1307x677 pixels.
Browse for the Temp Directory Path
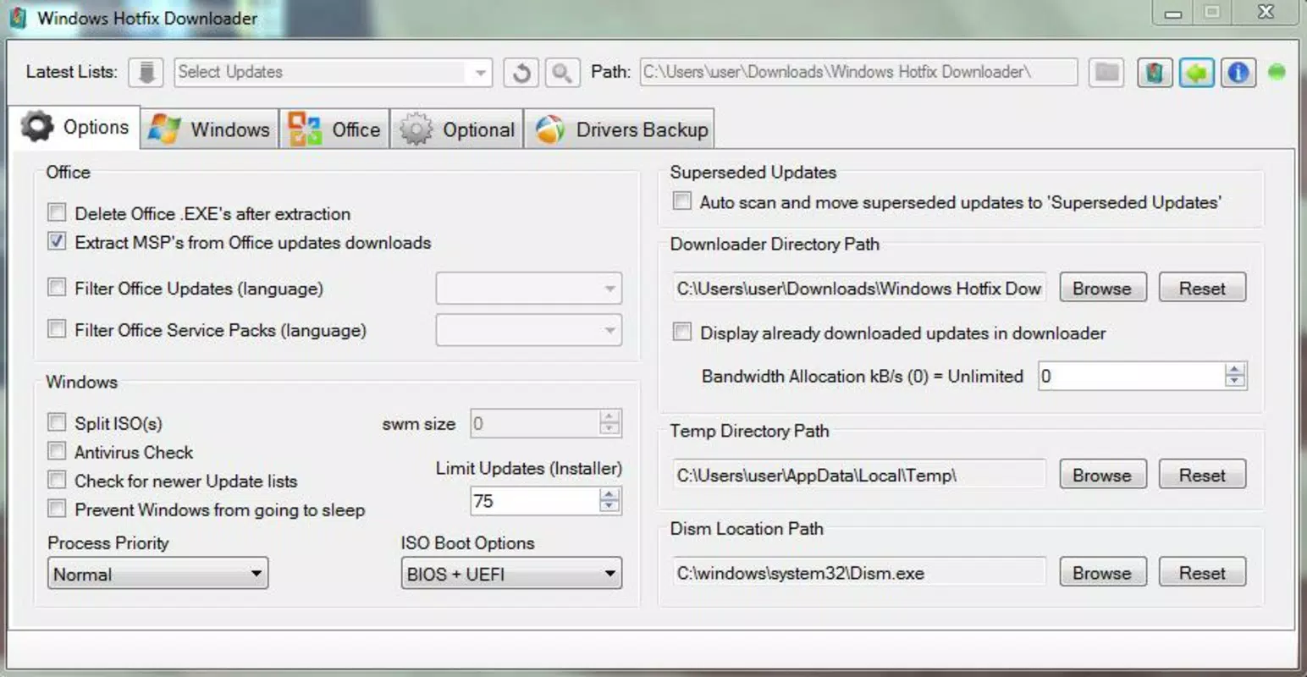coord(1102,476)
